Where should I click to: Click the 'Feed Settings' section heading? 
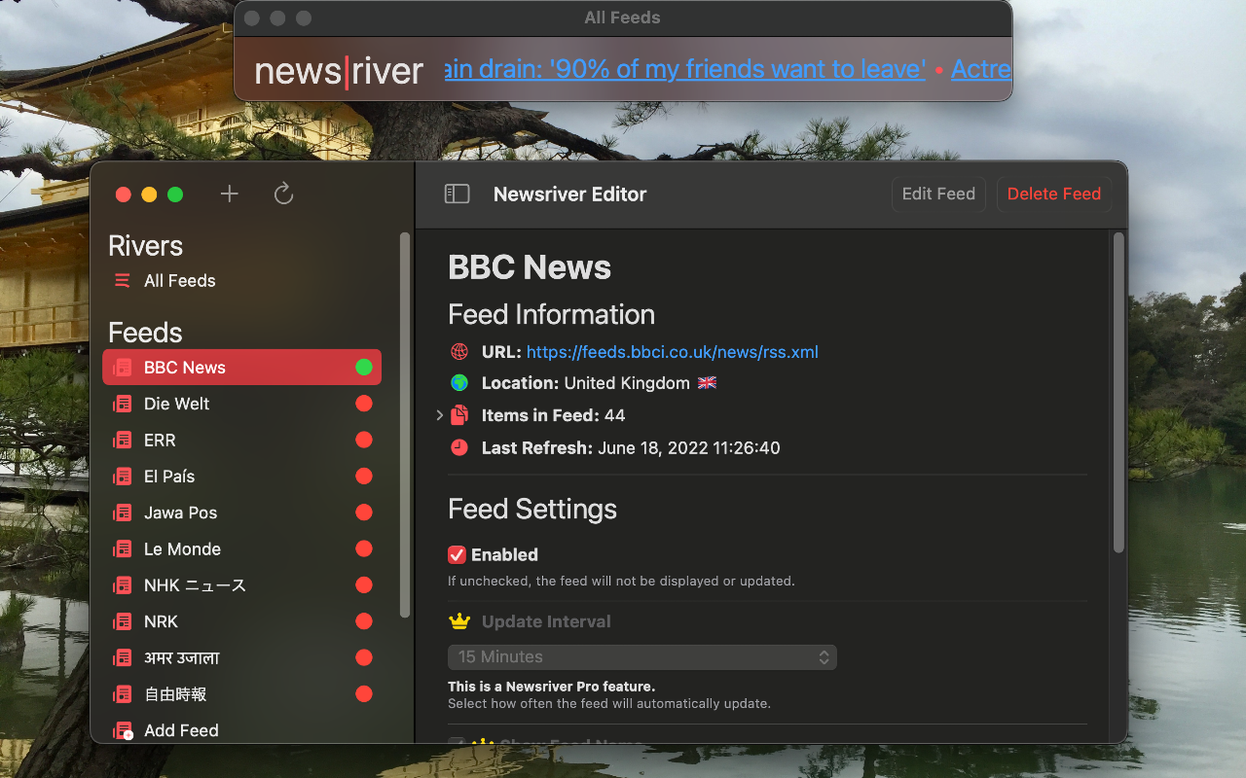click(x=532, y=510)
